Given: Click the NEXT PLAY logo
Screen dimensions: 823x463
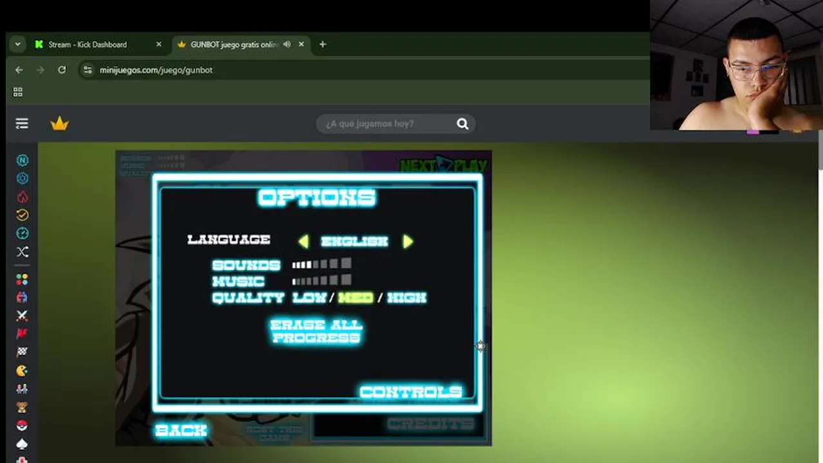Looking at the screenshot, I should tap(443, 165).
